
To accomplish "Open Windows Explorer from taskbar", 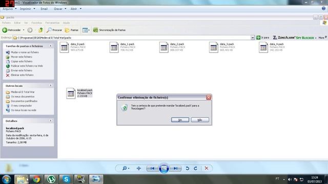I will (21, 179).
